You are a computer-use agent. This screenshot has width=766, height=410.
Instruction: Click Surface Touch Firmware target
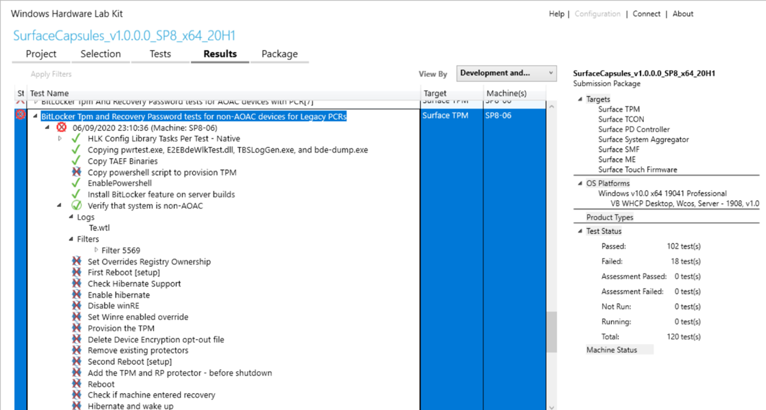(x=637, y=170)
